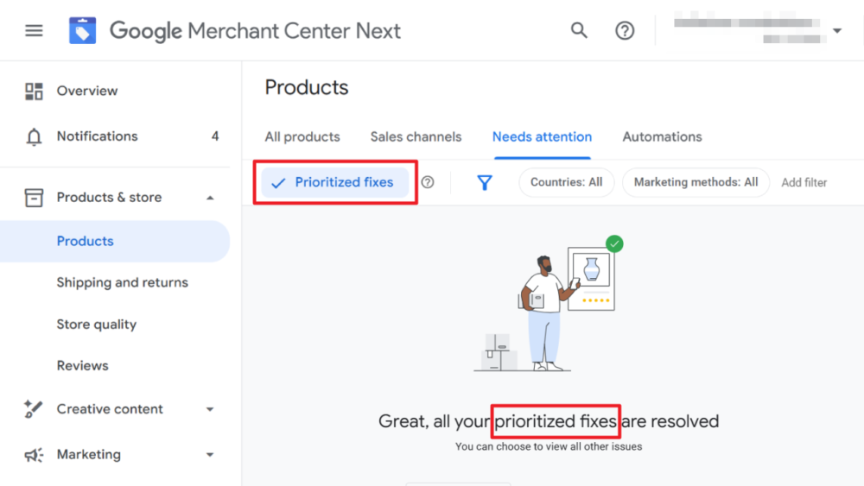
Task: Click the funnel filter icon
Action: (x=485, y=182)
